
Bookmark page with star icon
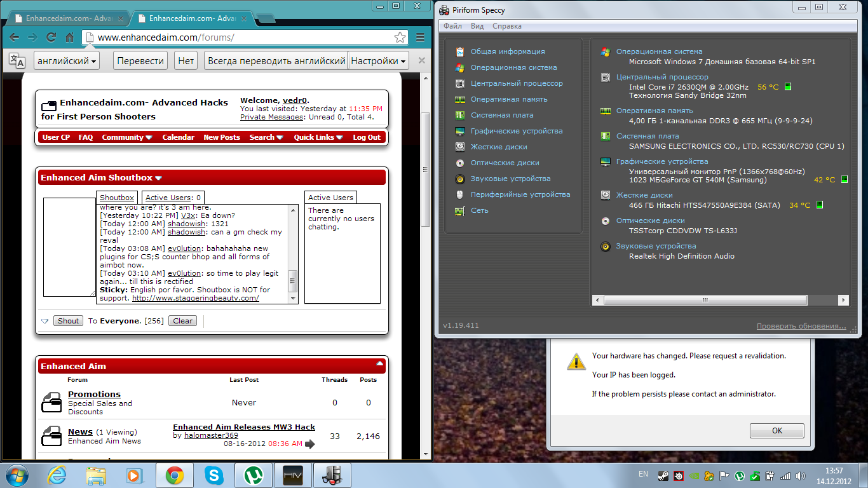[400, 37]
